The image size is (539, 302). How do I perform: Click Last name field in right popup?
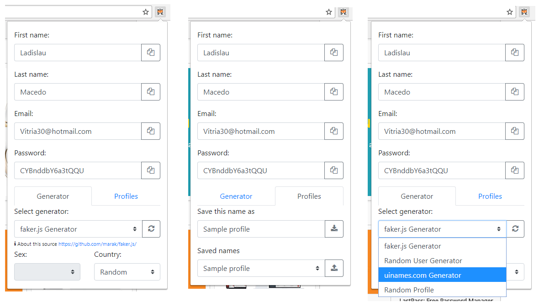442,92
